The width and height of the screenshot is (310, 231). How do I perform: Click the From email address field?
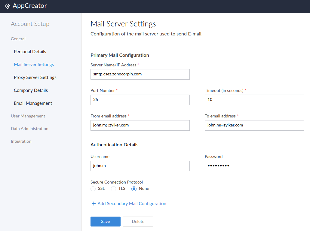point(140,125)
